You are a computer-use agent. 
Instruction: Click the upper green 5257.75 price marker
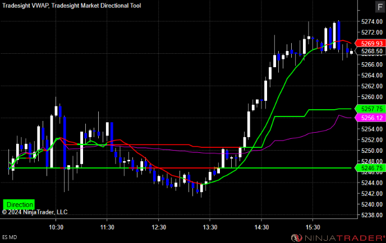coord(370,109)
